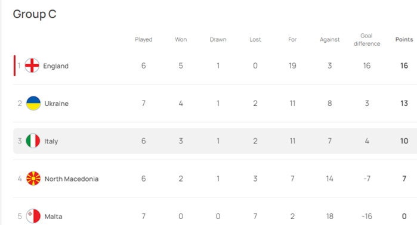
Task: Select the Drawn column header
Action: pyautogui.click(x=218, y=39)
